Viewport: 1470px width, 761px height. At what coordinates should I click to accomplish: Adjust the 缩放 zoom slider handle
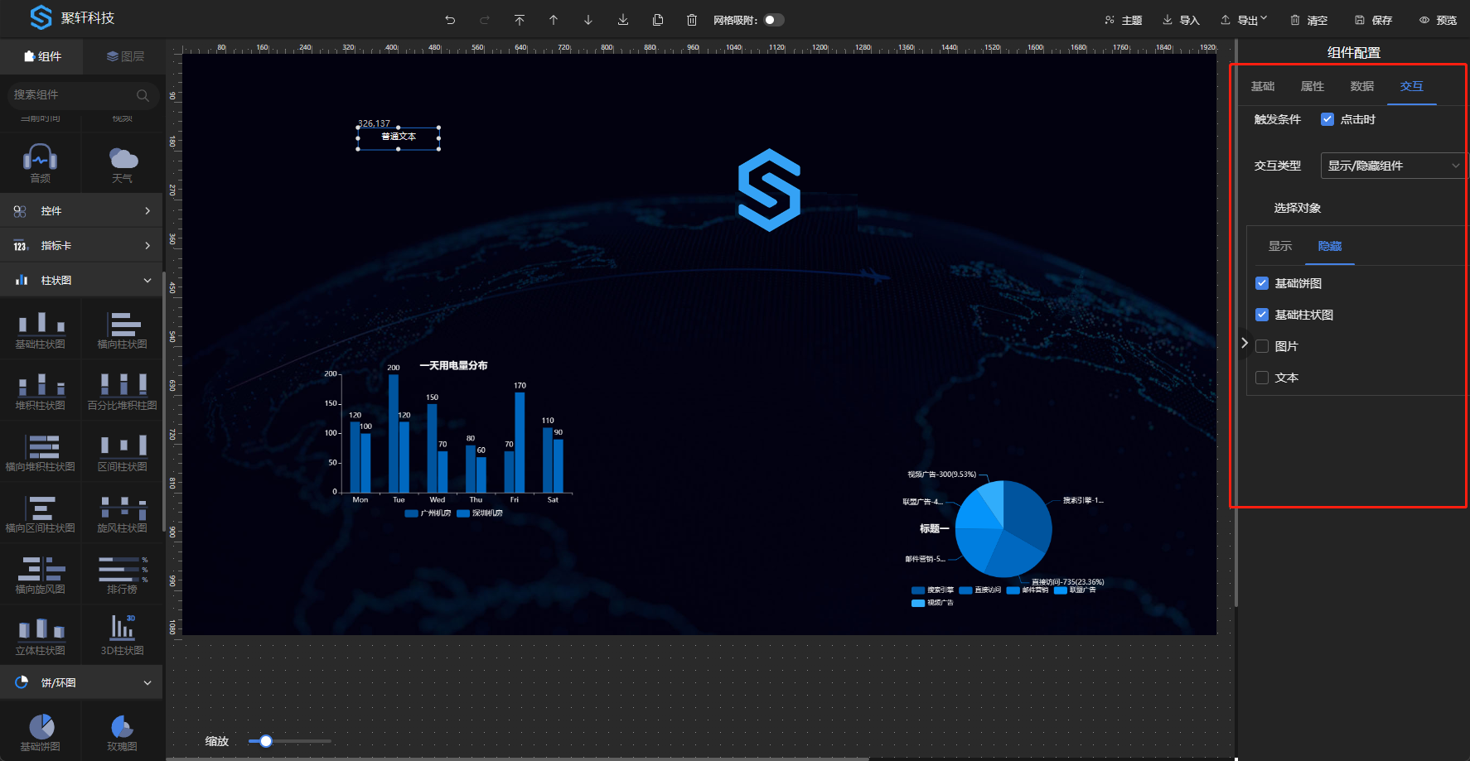(x=266, y=741)
